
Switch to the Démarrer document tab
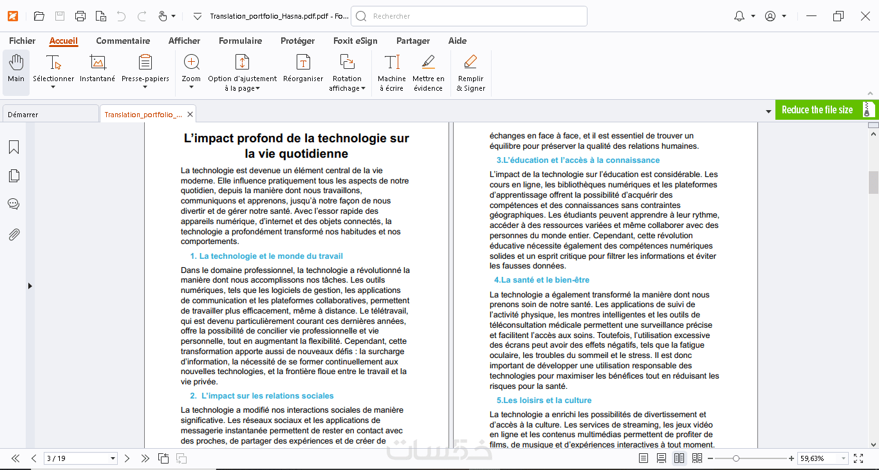coord(50,114)
